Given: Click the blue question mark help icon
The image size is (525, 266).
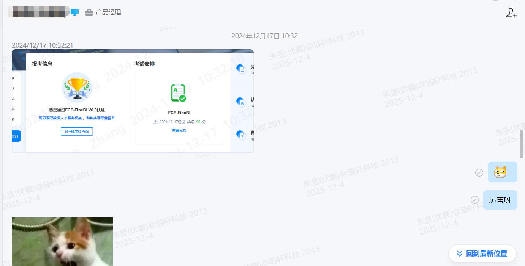Looking at the screenshot, I should 240,135.
